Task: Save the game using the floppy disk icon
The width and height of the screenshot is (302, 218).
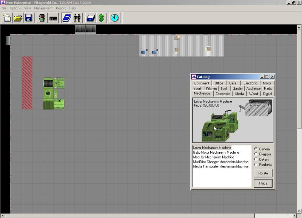Action: [29, 18]
